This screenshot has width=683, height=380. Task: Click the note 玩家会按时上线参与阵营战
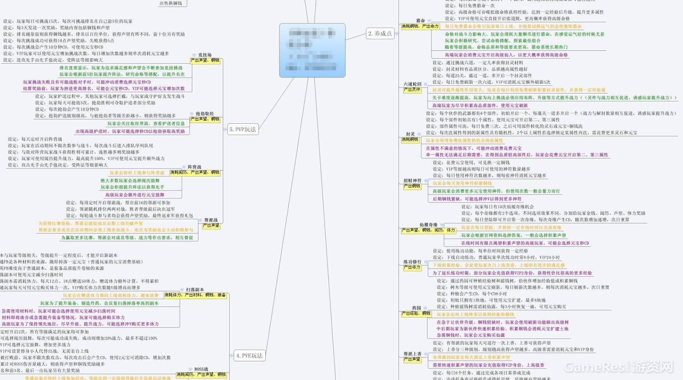137,173
